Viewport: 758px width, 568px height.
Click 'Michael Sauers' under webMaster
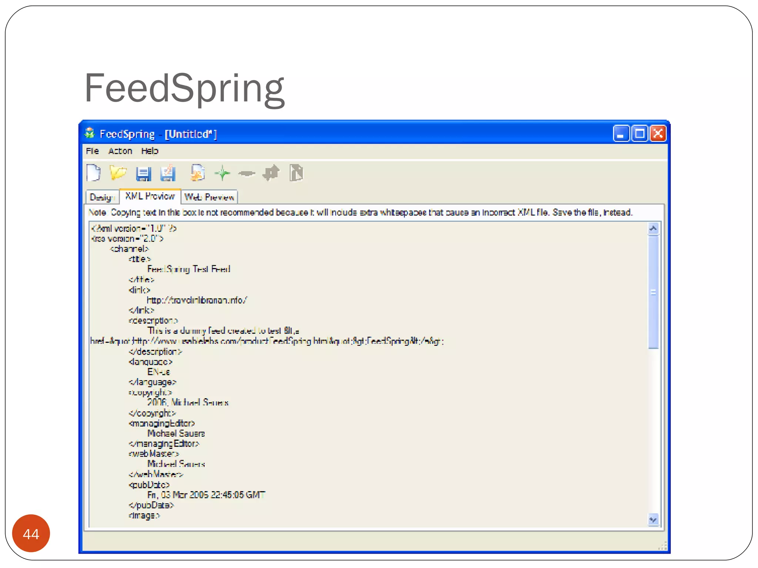click(x=176, y=464)
